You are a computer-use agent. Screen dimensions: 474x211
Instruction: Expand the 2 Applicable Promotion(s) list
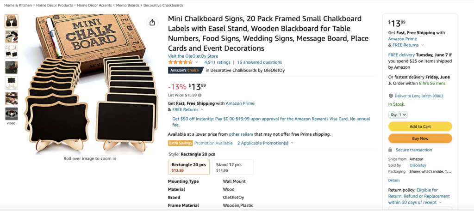265,143
